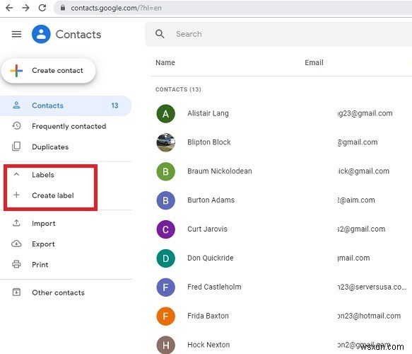Click the Duplicates copy icon
Viewport: 412px width, 354px height.
click(16, 147)
